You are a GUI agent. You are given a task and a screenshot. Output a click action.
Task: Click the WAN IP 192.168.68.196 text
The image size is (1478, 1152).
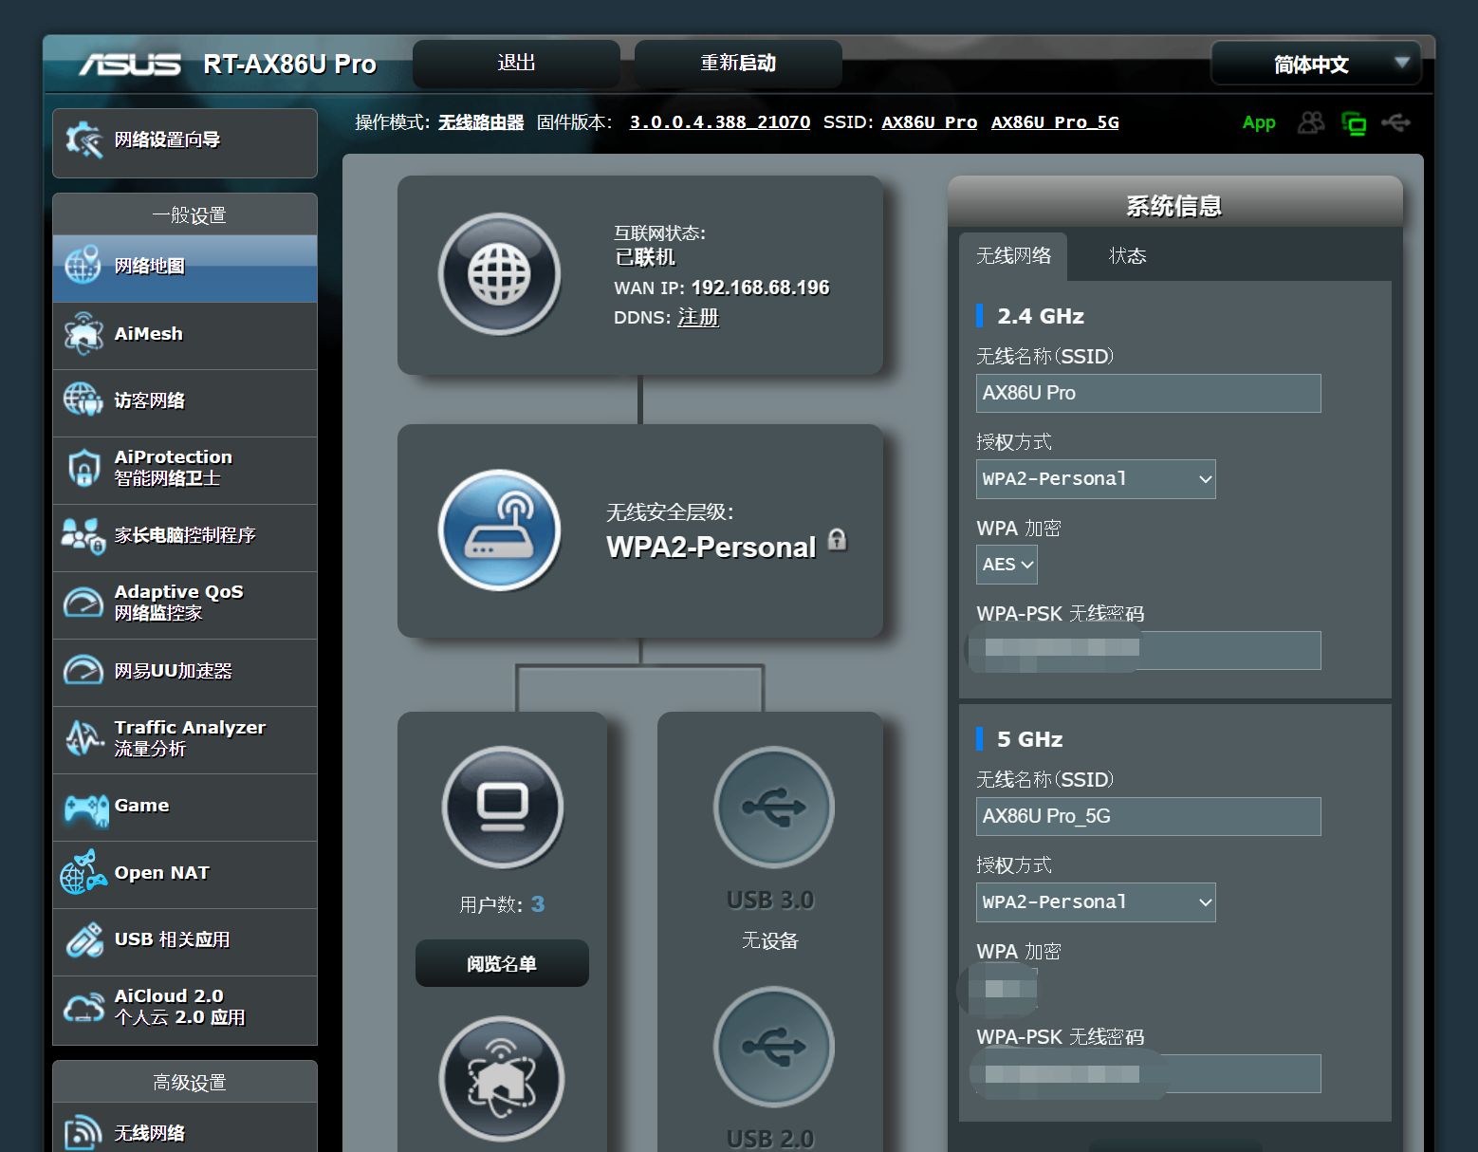[x=760, y=288]
